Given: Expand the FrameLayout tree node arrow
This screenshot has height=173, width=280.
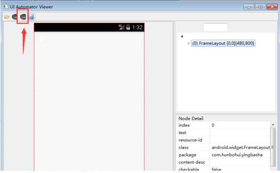Looking at the screenshot, I should [189, 43].
